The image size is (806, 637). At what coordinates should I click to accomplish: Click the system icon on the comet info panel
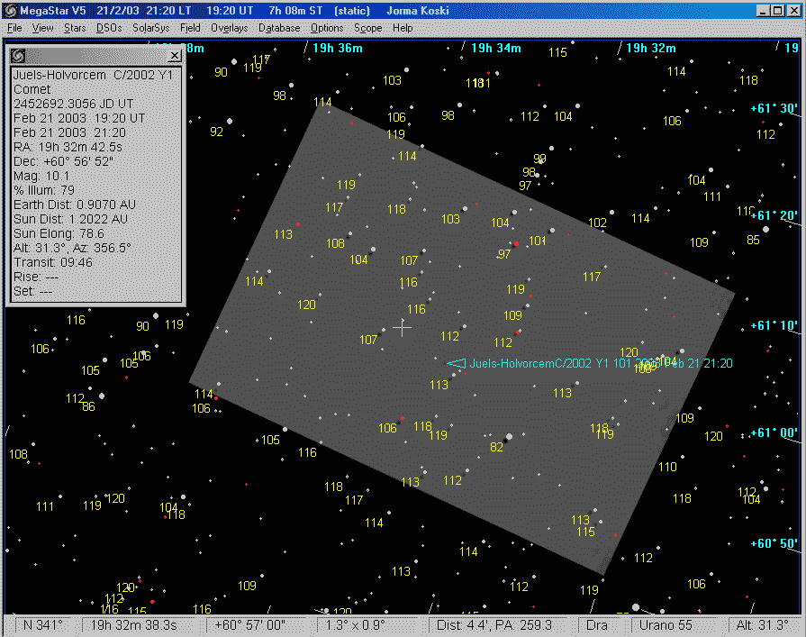point(16,56)
